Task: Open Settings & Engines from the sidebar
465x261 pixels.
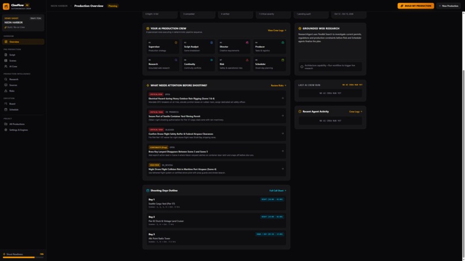Action: (23, 130)
